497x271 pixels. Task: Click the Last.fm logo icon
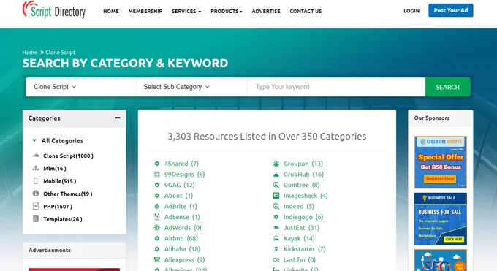(x=276, y=259)
